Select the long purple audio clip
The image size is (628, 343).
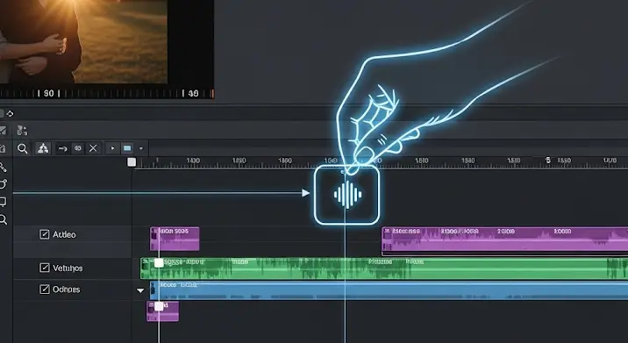pyautogui.click(x=504, y=239)
